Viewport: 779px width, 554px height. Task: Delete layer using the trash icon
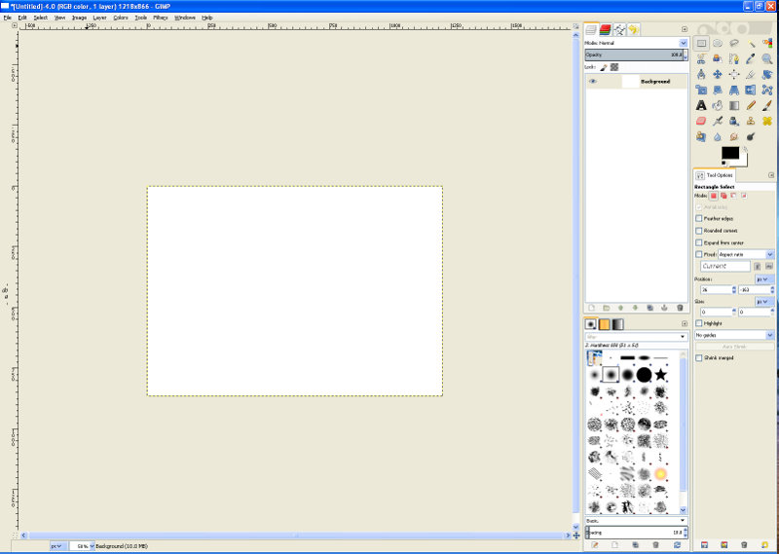pyautogui.click(x=680, y=307)
